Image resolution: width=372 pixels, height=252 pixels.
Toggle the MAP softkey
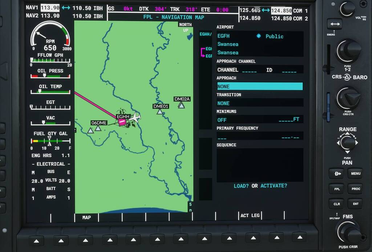point(86,217)
